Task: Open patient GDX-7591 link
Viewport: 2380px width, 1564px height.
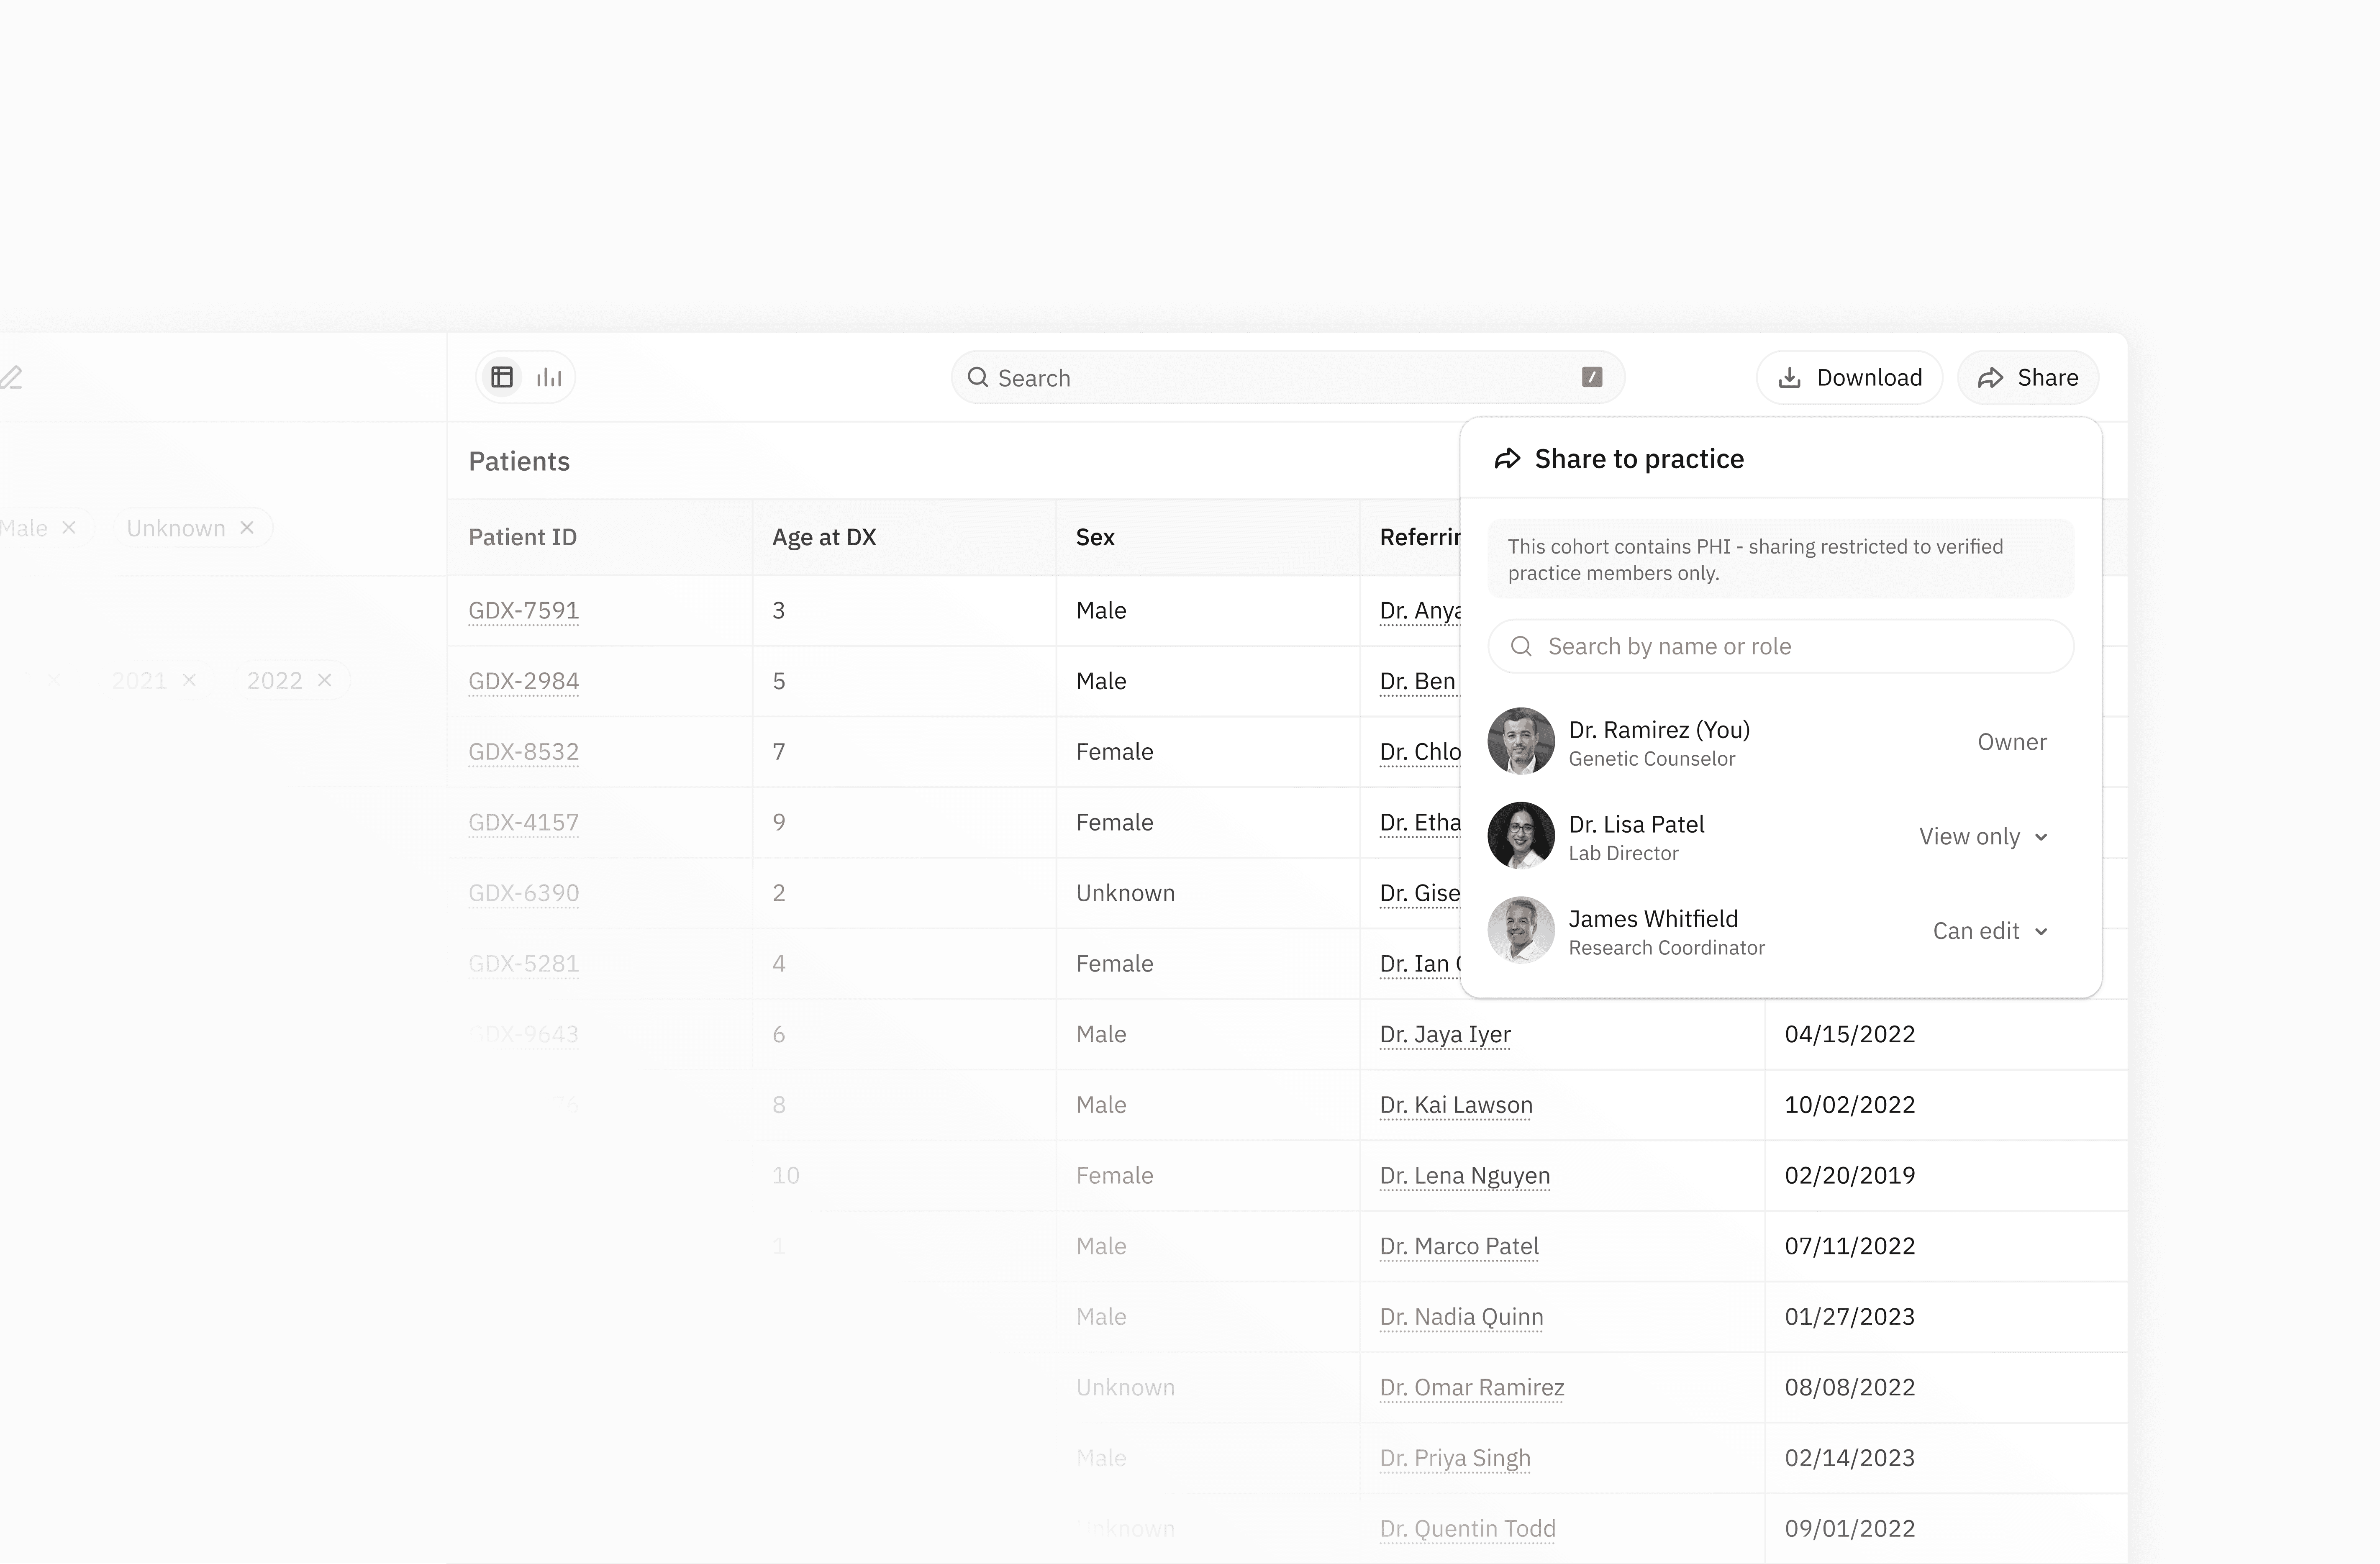Action: pos(523,610)
